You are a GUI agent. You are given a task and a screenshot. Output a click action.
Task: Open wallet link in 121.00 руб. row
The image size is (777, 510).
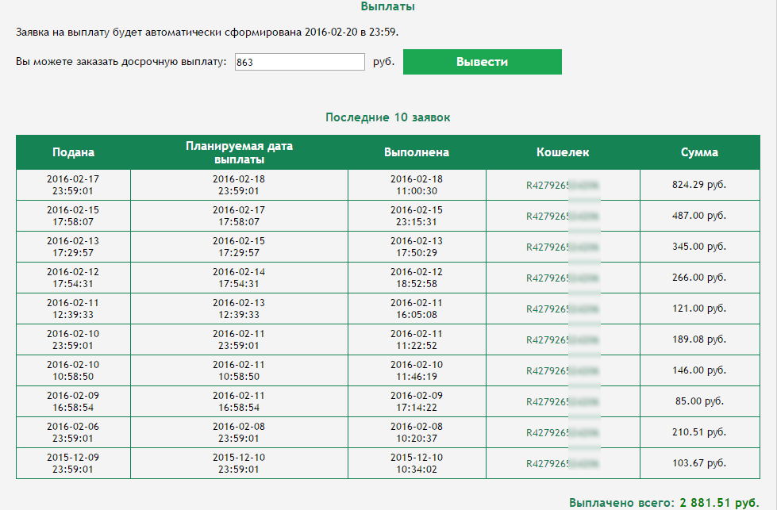coord(563,309)
